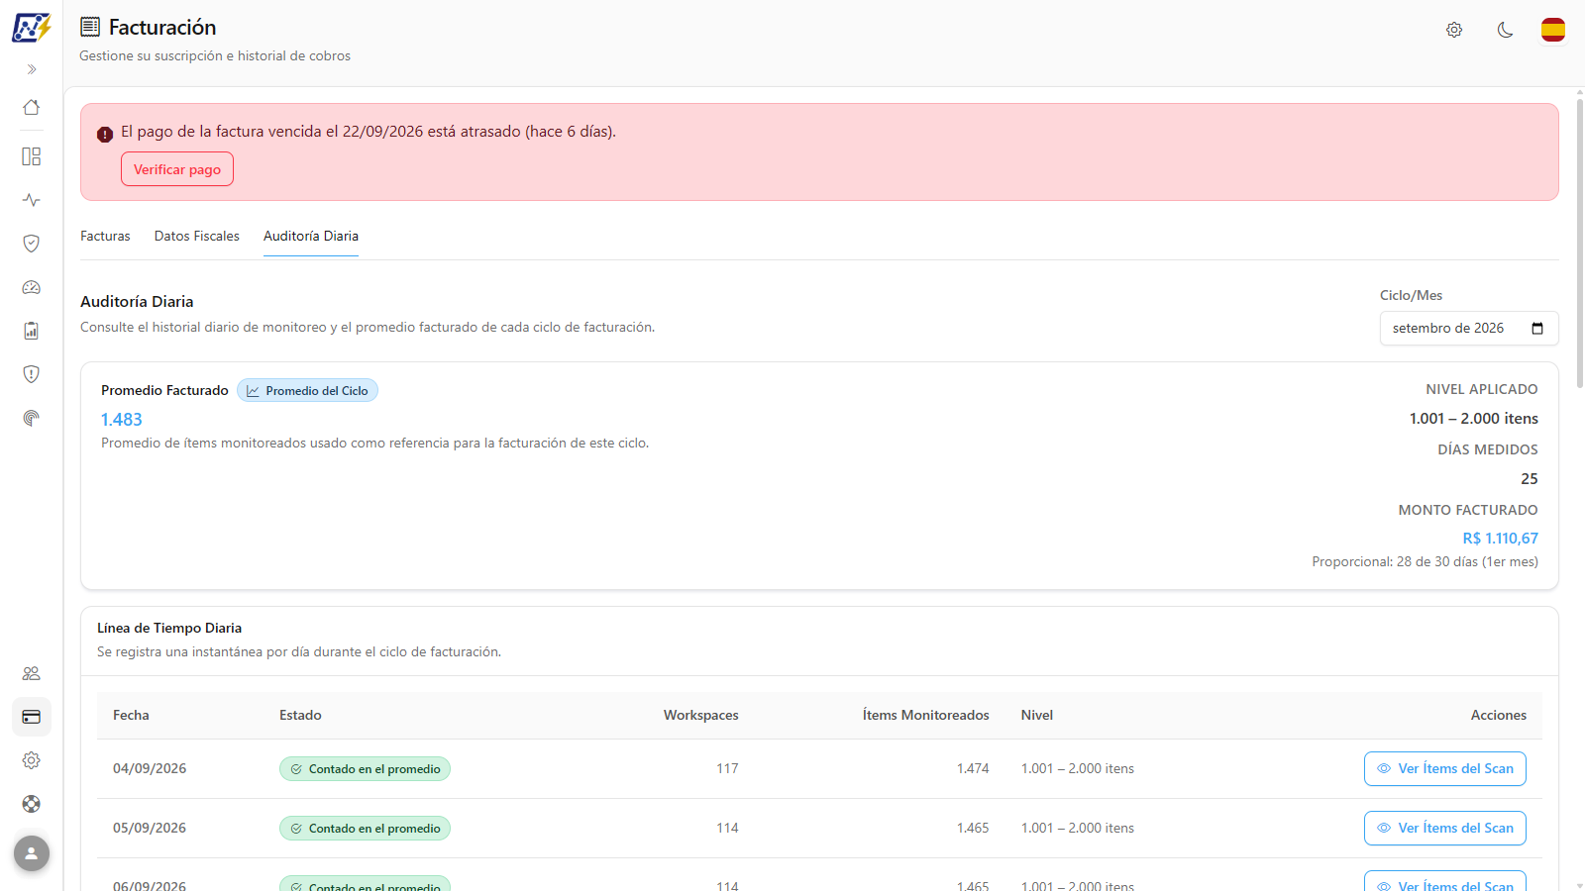Click the app logo in the sidebar
The image size is (1585, 891).
click(x=31, y=28)
